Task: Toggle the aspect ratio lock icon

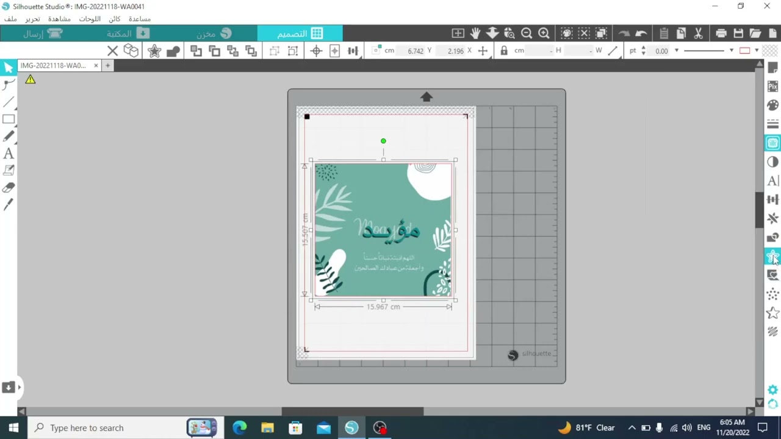Action: click(504, 51)
